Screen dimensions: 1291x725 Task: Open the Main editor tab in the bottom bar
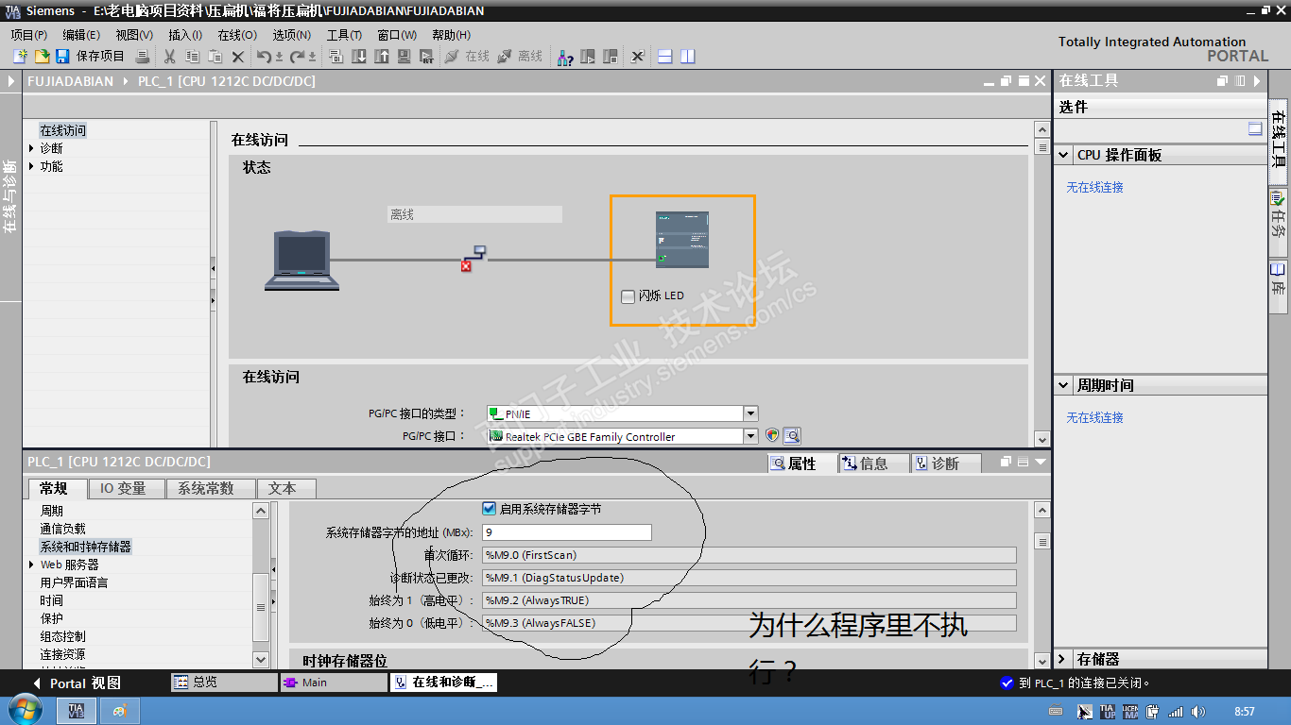coord(334,682)
